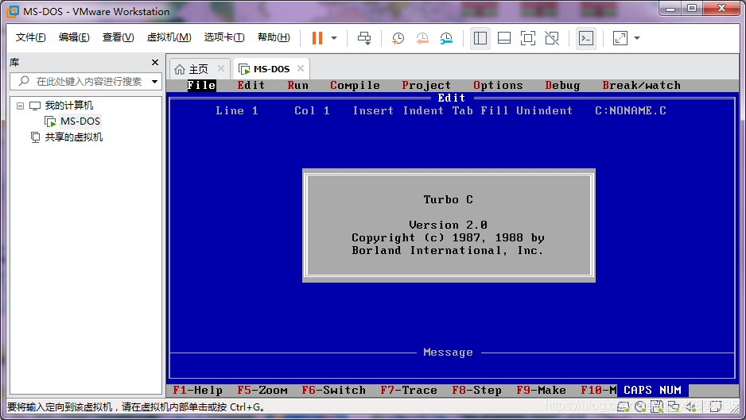Close the 主页 tab
Viewport: 746px width, 420px height.
[221, 68]
